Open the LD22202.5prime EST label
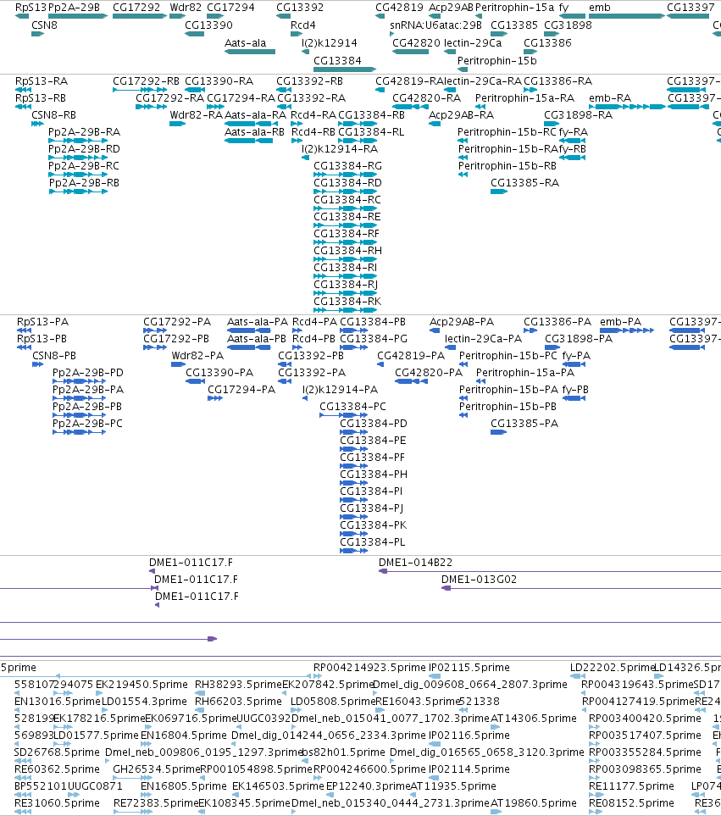Screen dimensions: 721x816 click(613, 668)
